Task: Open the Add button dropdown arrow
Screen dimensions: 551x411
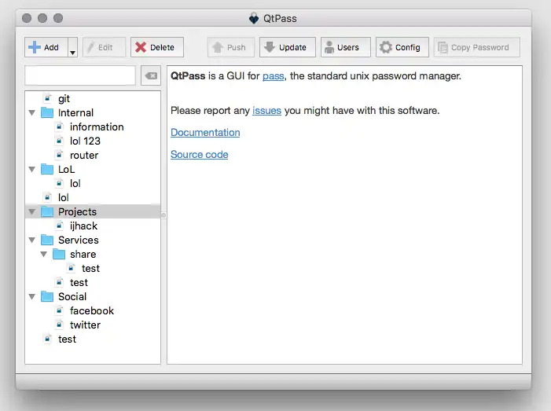Action: 73,47
